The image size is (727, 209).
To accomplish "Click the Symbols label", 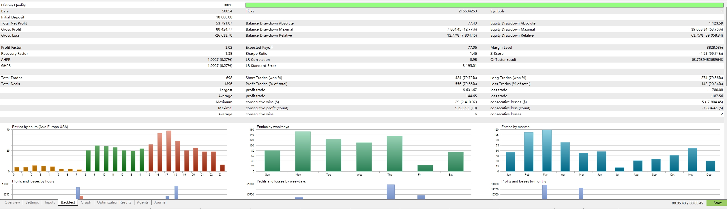I will 497,11.
